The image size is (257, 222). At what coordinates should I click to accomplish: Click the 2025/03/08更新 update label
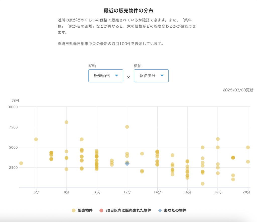[238, 90]
